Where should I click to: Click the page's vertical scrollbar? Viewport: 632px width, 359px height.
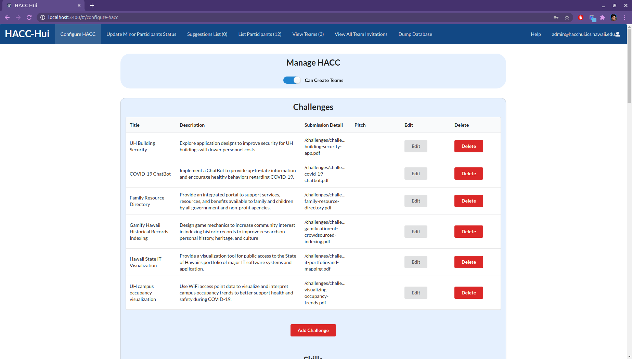(629, 191)
